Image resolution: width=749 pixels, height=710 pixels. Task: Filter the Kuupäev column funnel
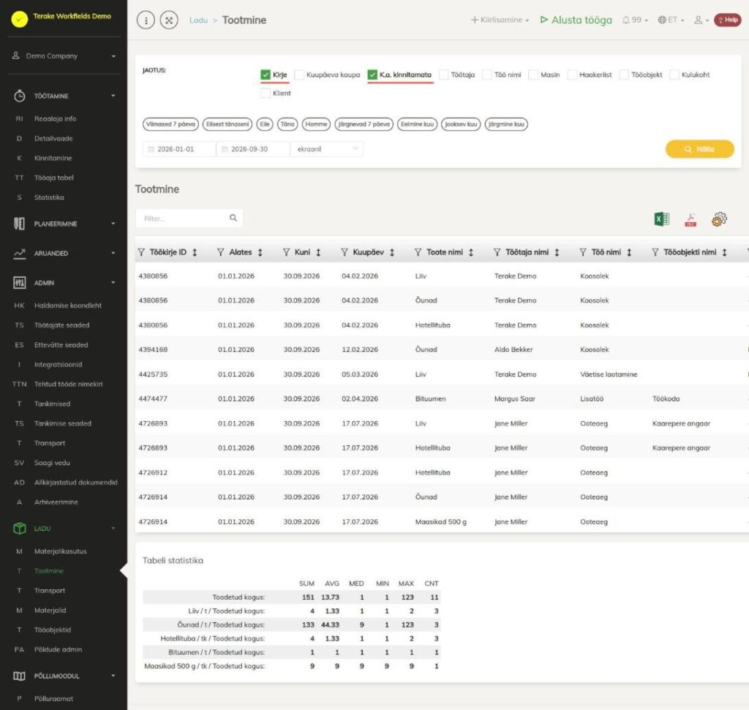point(345,252)
